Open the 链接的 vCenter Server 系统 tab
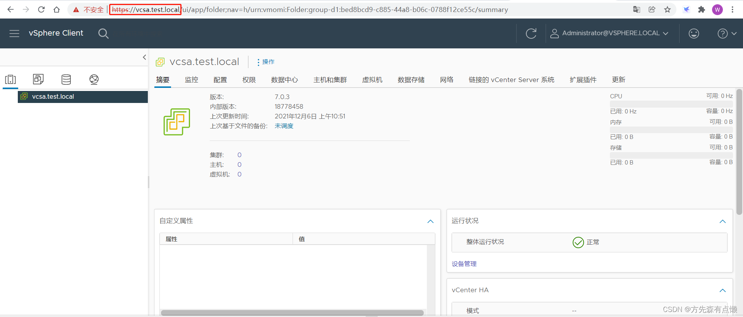 tap(512, 80)
